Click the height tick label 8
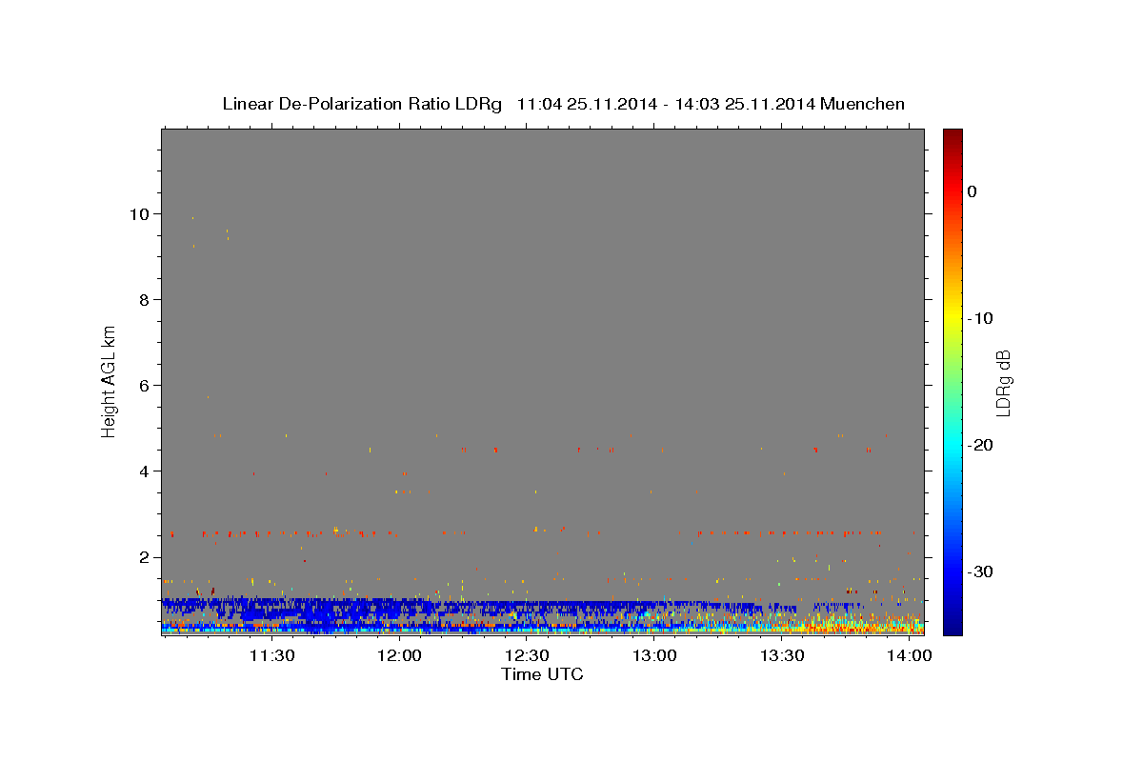Viewport: 1143px width, 762px height. [x=145, y=299]
